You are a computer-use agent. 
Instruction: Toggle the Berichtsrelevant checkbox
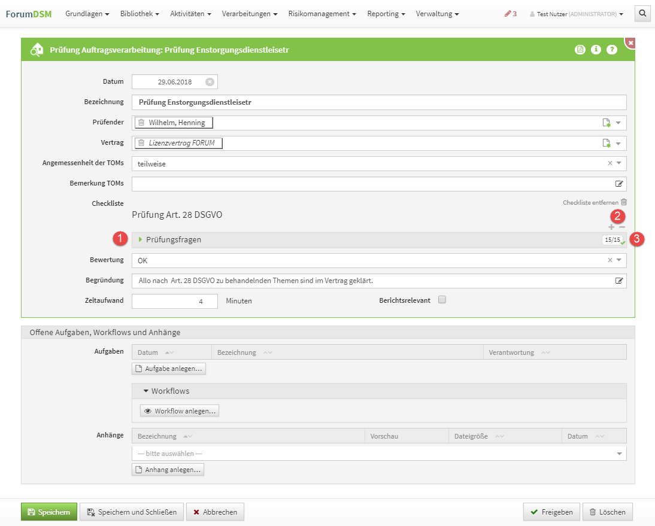coord(442,300)
